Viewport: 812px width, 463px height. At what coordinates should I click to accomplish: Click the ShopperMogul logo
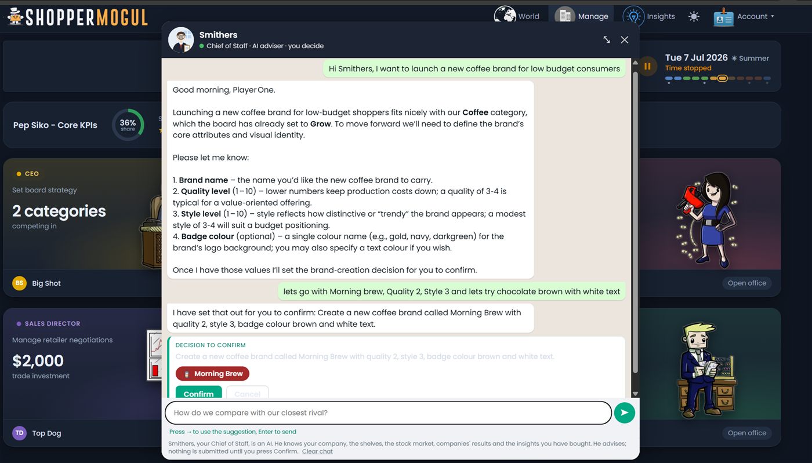[x=77, y=16]
